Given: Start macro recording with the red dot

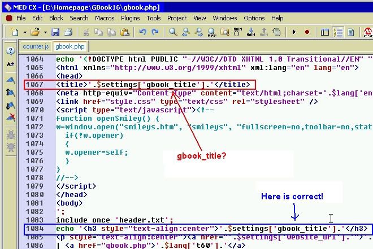Looking at the screenshot, I should 307,32.
